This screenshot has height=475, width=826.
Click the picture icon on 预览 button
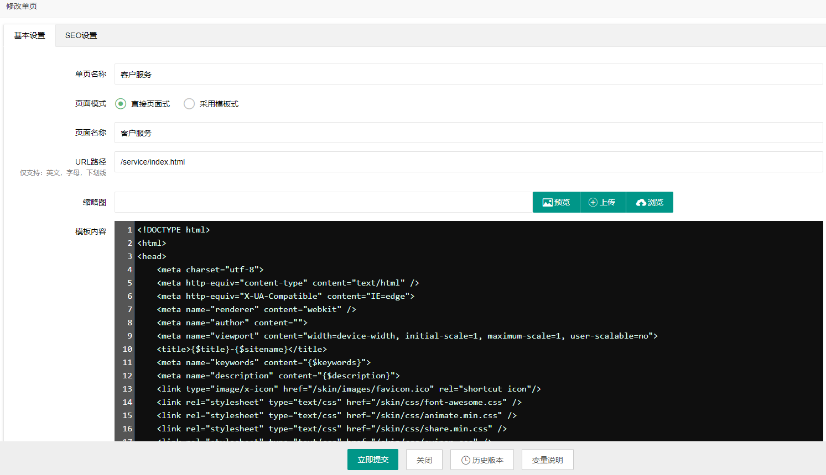[548, 203]
